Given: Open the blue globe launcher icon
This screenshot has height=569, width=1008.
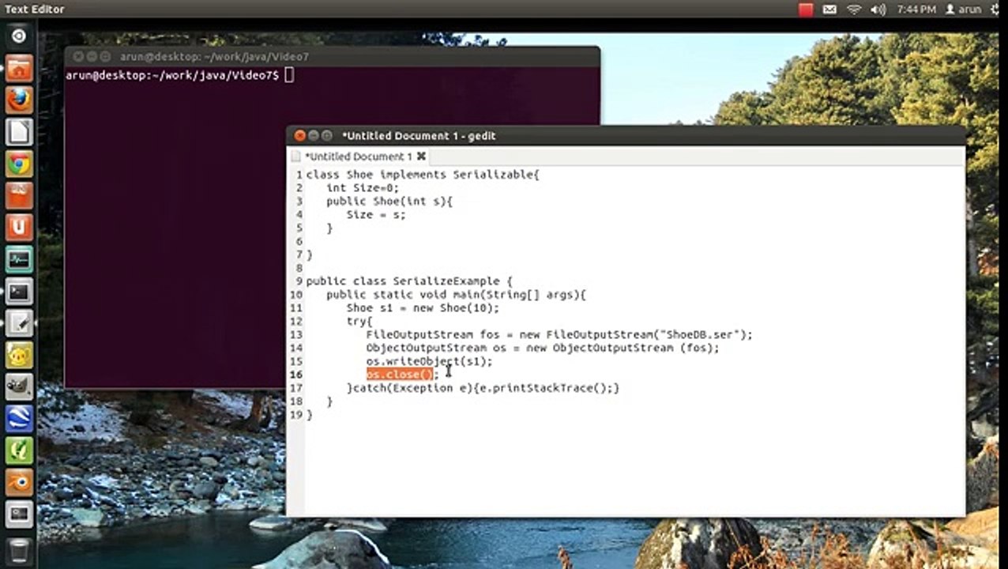Looking at the screenshot, I should [19, 419].
